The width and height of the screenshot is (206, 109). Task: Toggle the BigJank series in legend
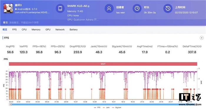pos(117,108)
